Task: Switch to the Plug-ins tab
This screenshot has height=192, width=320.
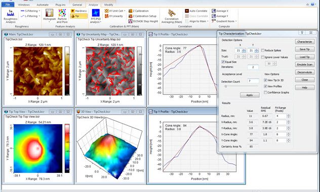Action: click(x=60, y=5)
